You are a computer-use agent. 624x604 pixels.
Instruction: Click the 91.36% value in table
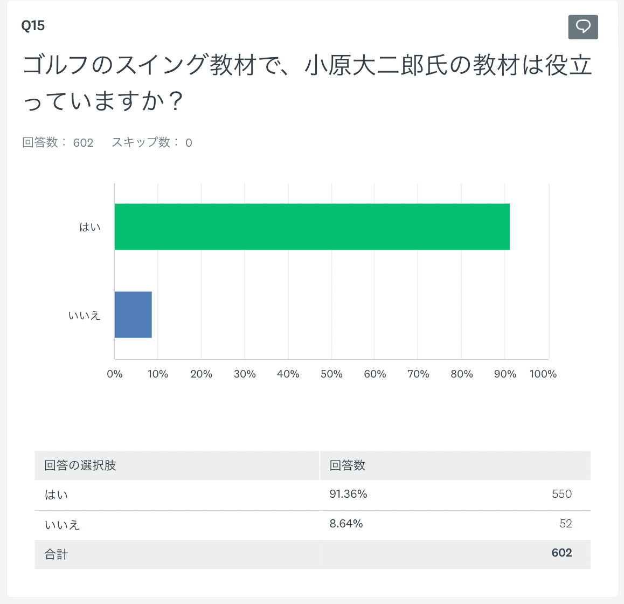tap(348, 494)
